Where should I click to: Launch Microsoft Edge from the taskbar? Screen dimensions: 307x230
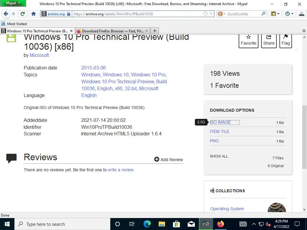pyautogui.click(x=147, y=224)
